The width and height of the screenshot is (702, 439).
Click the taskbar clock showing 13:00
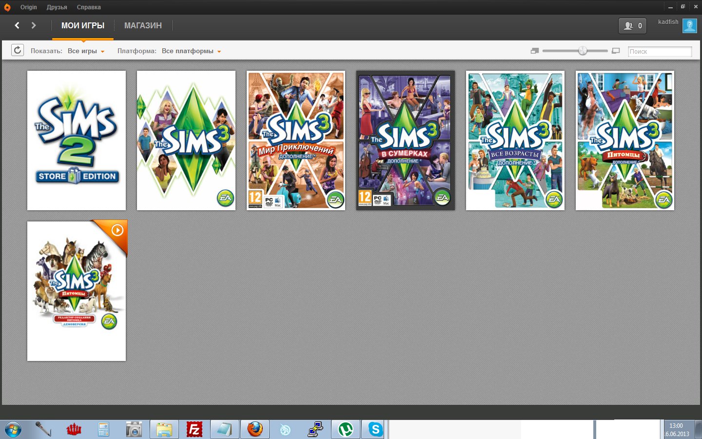click(x=677, y=430)
